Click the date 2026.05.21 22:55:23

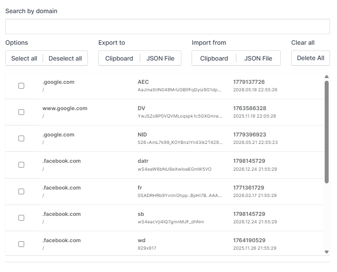(256, 142)
